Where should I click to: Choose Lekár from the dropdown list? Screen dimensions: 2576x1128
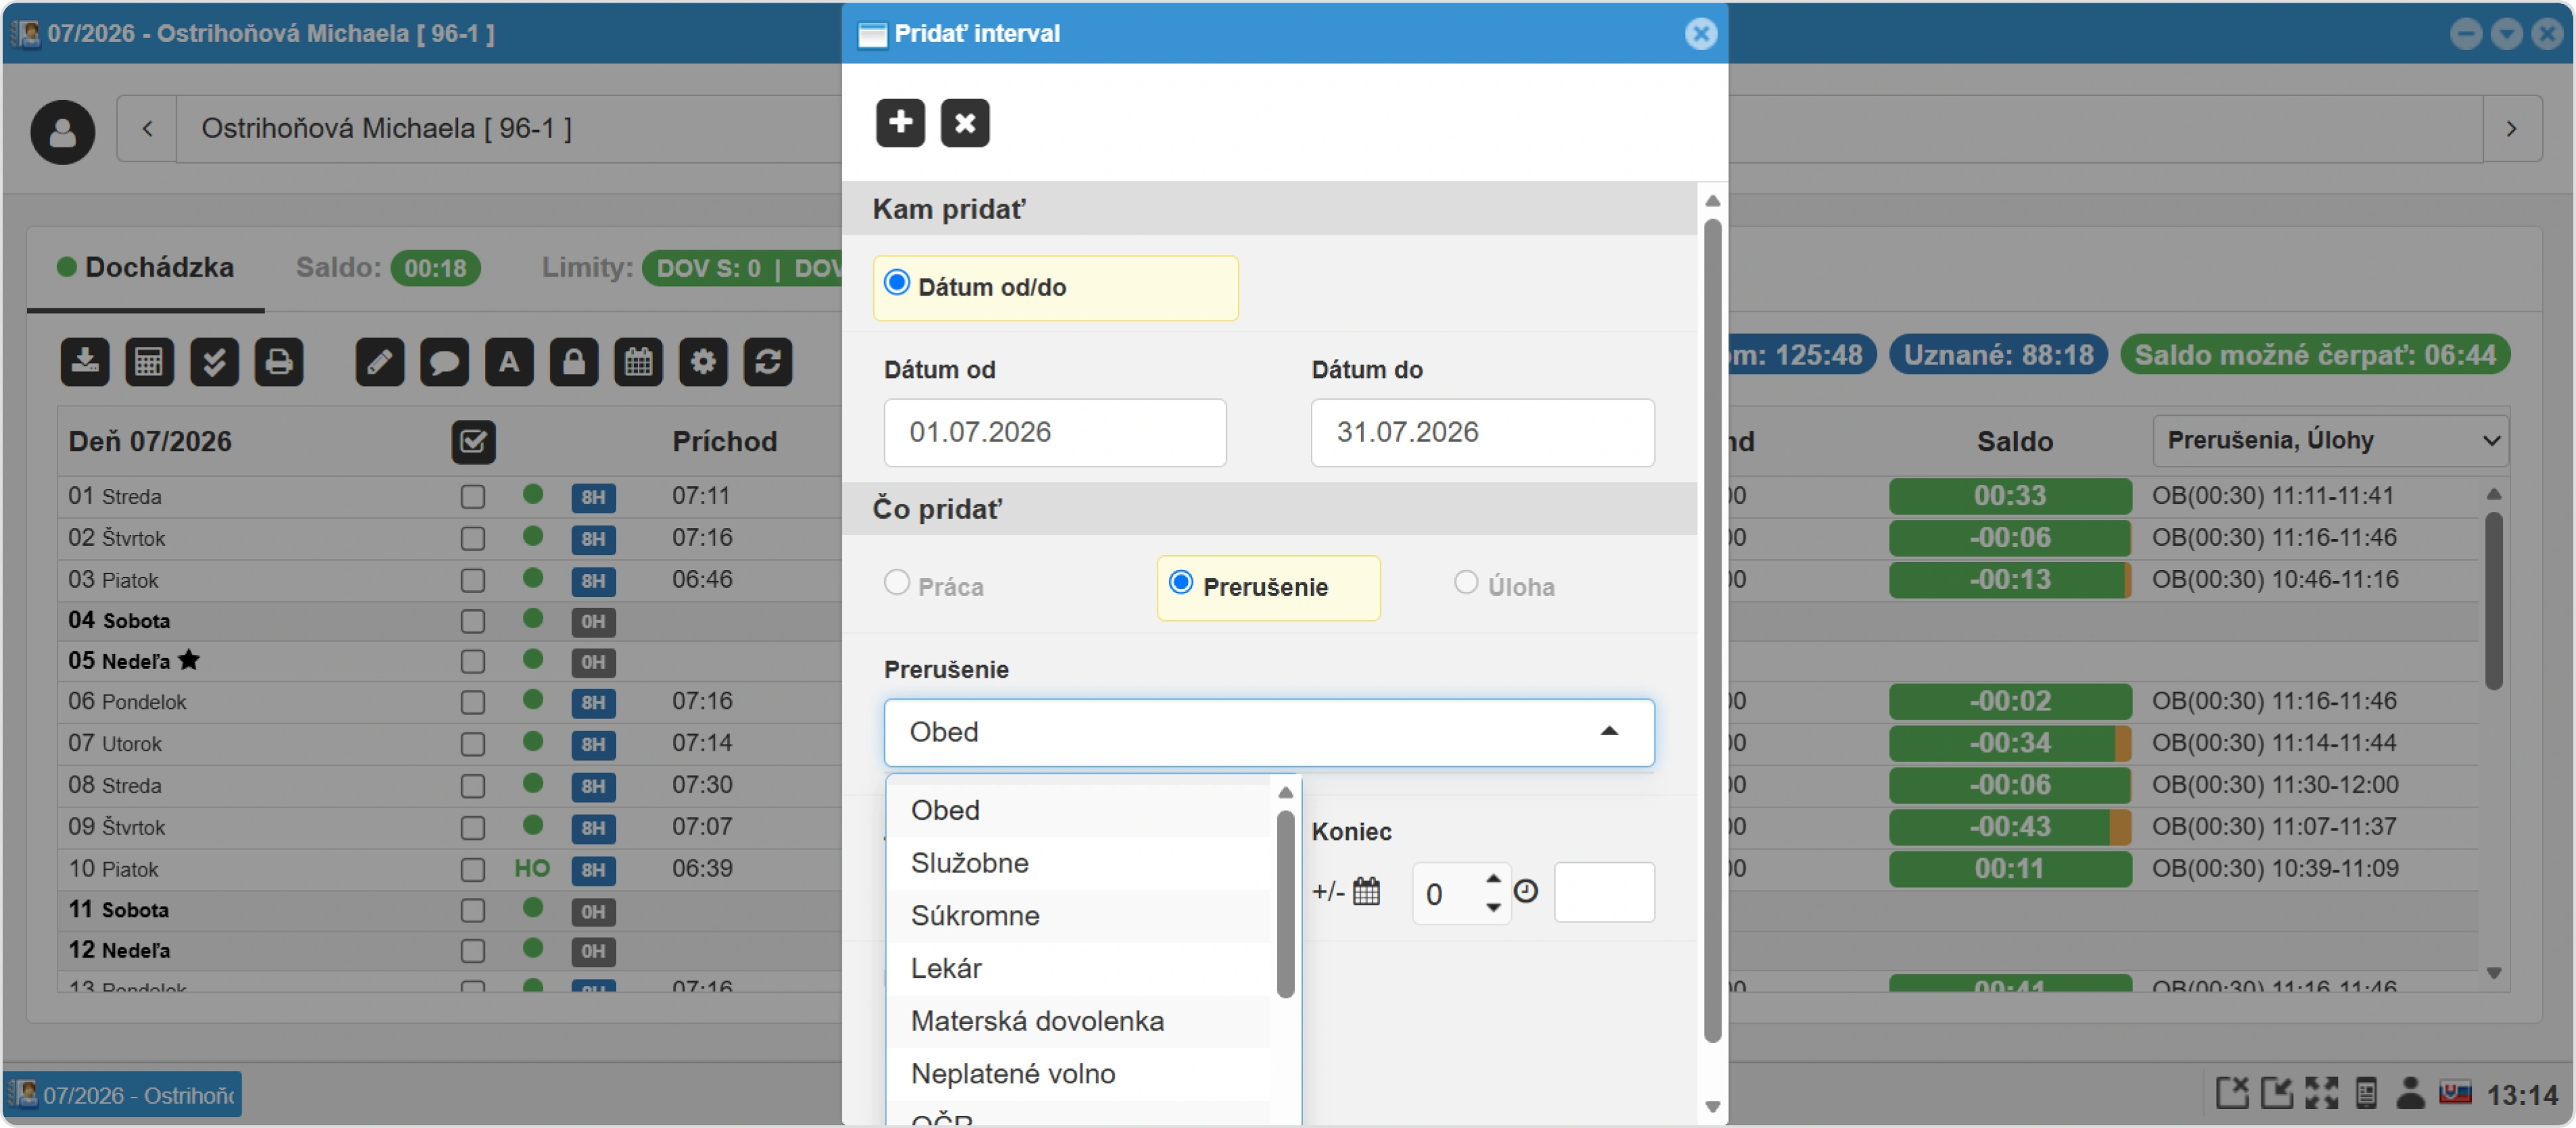(1078, 969)
